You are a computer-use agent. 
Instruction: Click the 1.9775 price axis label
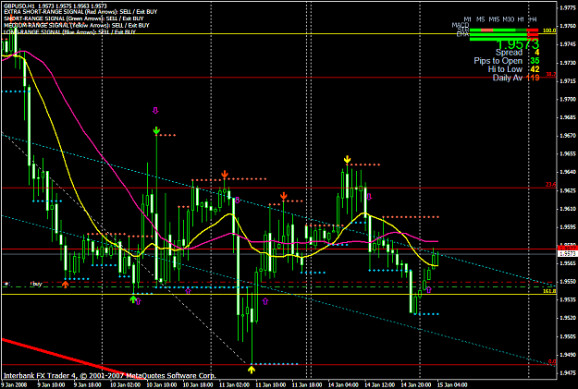(568, 7)
